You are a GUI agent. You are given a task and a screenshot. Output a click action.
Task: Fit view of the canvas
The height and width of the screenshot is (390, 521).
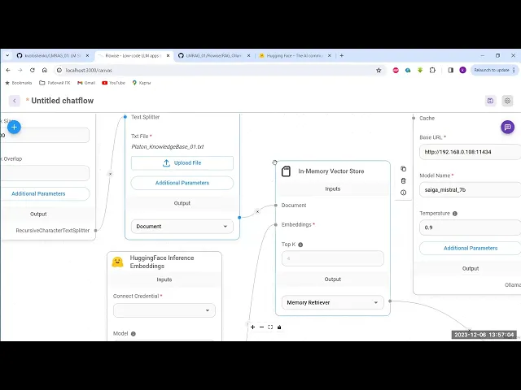click(270, 327)
